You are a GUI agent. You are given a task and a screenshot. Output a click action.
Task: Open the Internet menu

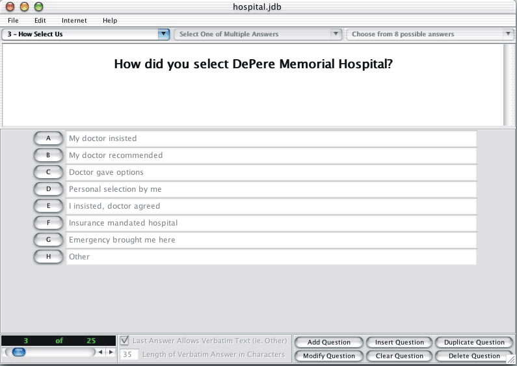[x=74, y=20]
